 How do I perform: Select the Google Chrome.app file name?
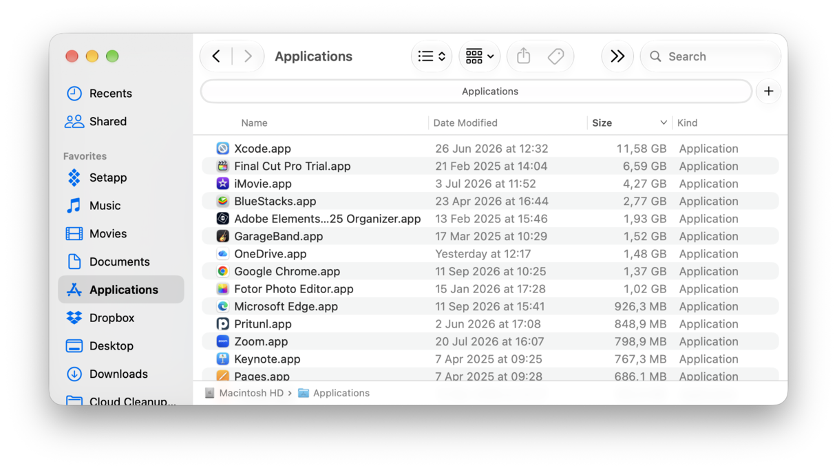click(287, 271)
